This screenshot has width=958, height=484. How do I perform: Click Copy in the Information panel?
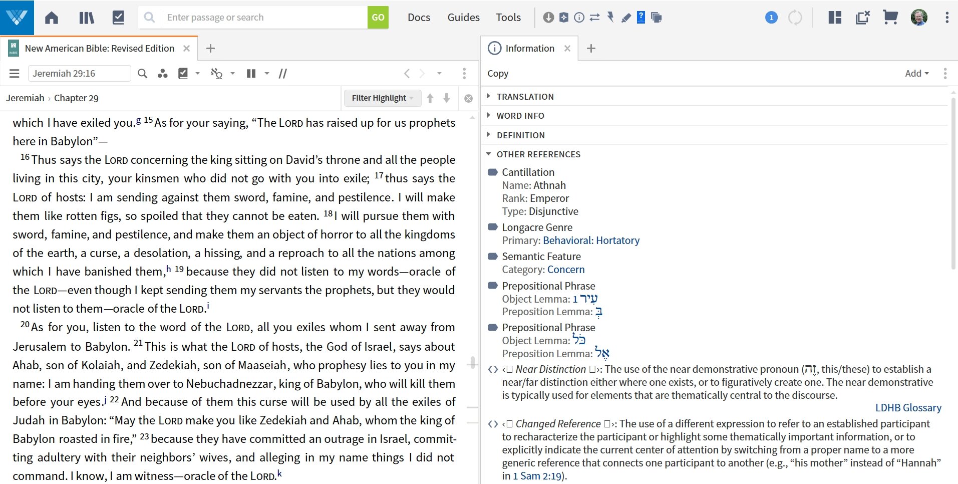click(x=498, y=74)
